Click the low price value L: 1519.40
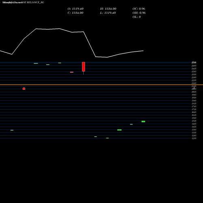This screenshot has width=203, height=203. click(x=108, y=13)
